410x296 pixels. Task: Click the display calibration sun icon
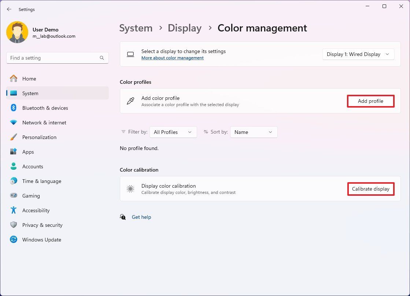coord(130,189)
